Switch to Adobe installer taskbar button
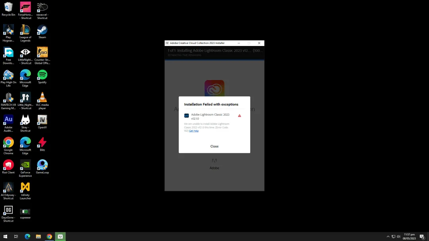The width and height of the screenshot is (429, 241). click(x=60, y=237)
